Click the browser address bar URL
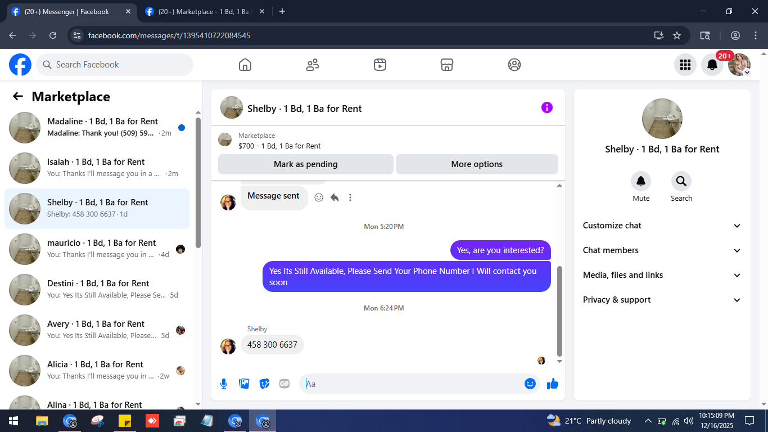 click(x=169, y=35)
